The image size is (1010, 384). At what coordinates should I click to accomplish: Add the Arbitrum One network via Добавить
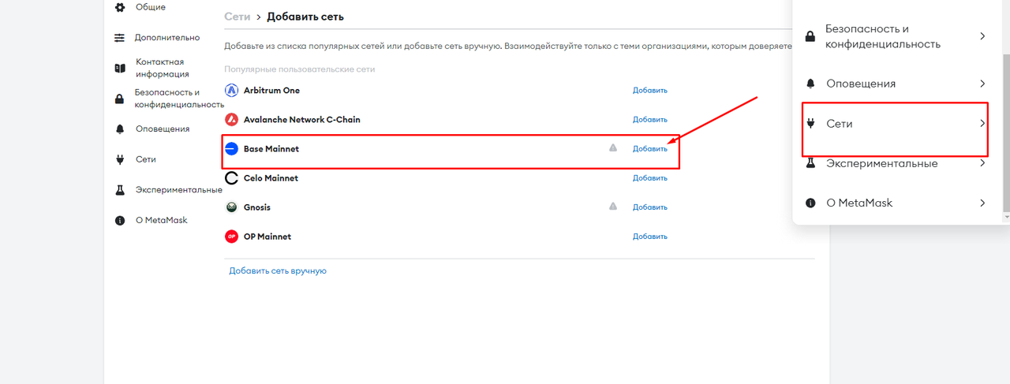pos(650,90)
